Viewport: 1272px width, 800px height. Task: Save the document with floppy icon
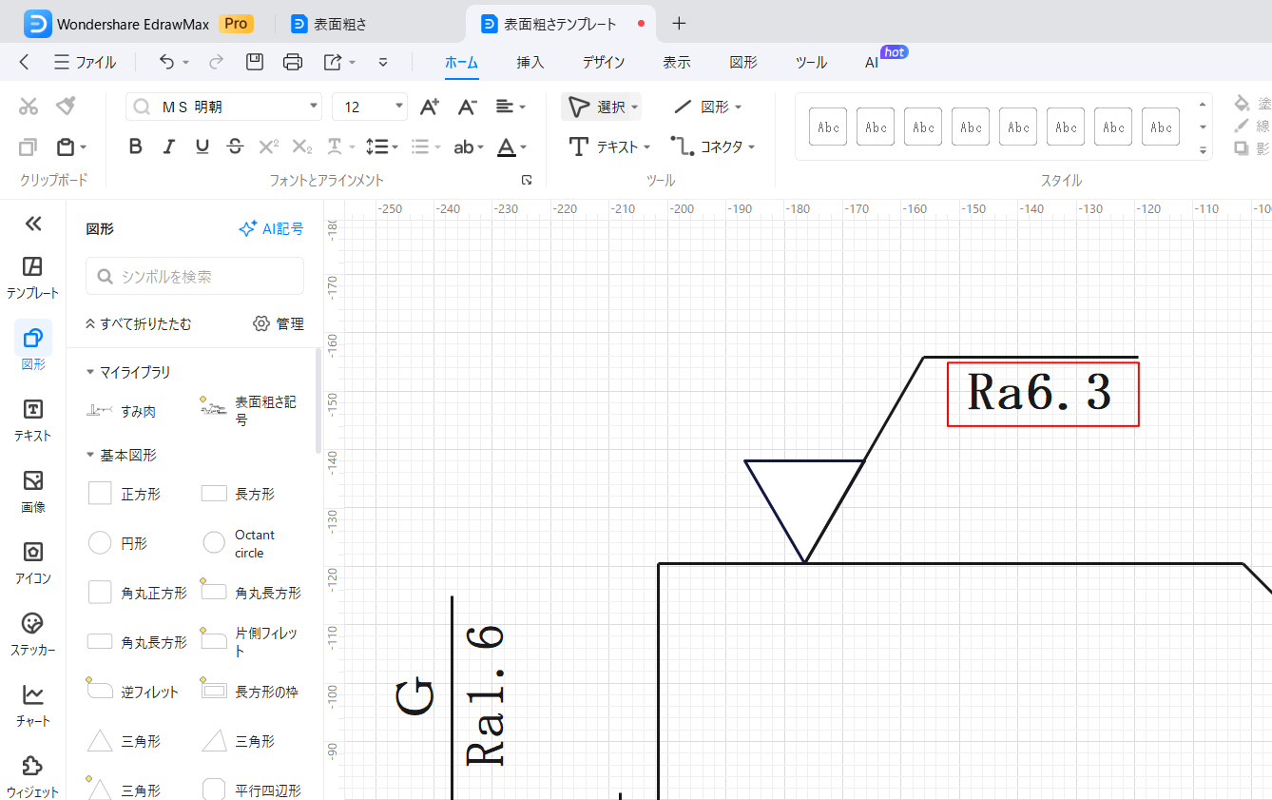click(255, 63)
